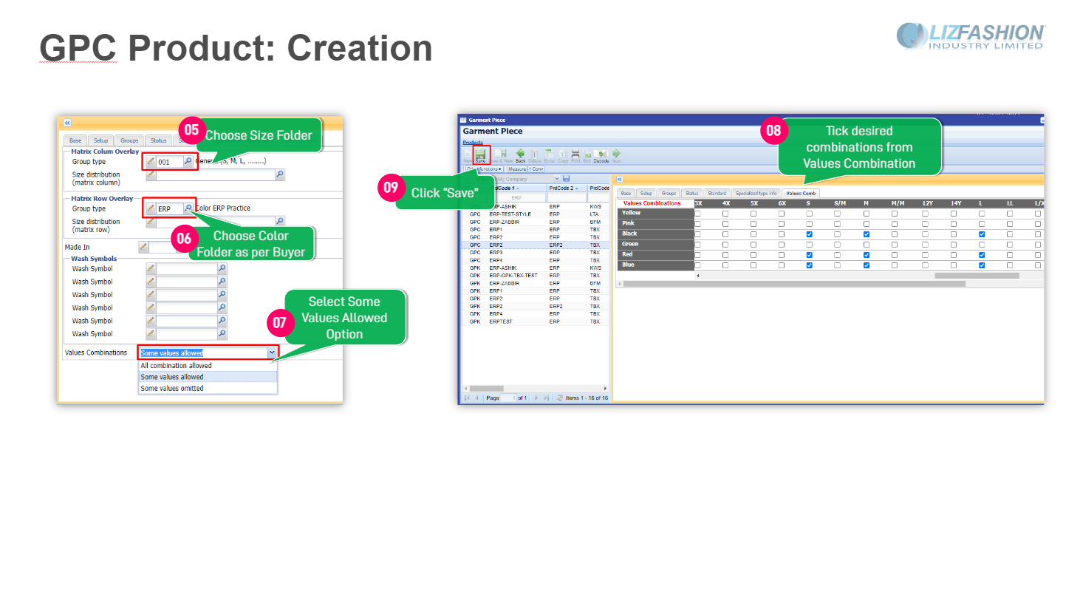Uncheck the Black row S size checkbox
Screen dimensions: 1080x606
pos(809,234)
